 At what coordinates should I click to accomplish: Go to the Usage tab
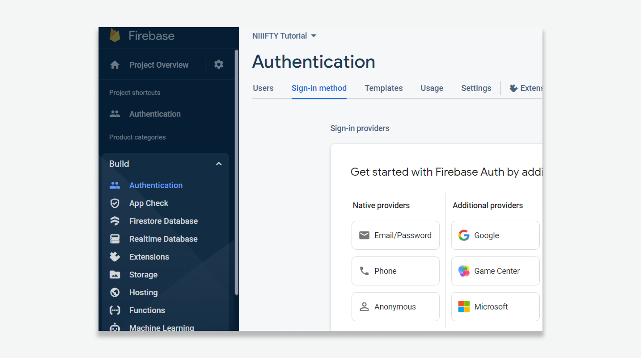tap(432, 88)
